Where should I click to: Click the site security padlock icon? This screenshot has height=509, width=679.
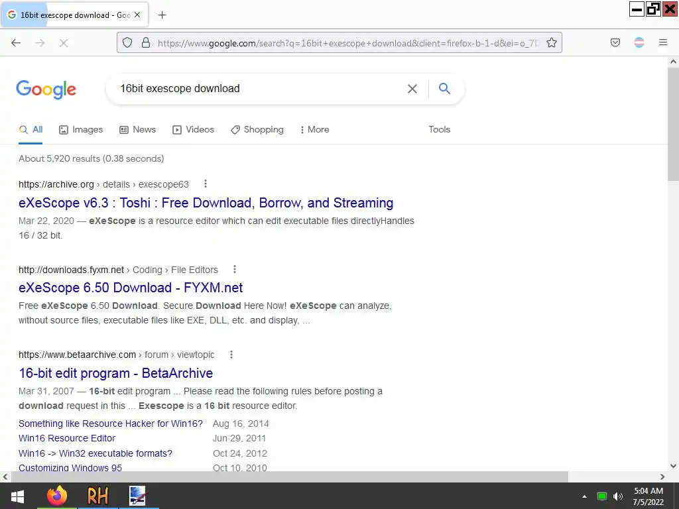pyautogui.click(x=146, y=42)
